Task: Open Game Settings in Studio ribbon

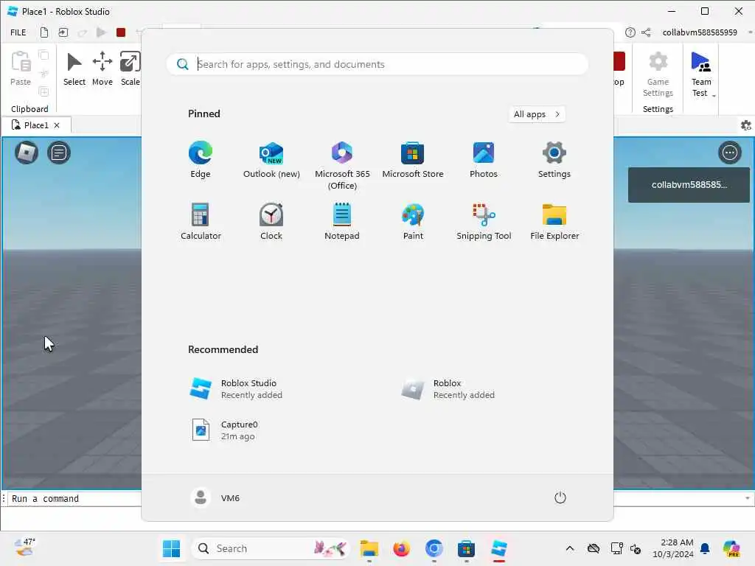Action: [658, 74]
